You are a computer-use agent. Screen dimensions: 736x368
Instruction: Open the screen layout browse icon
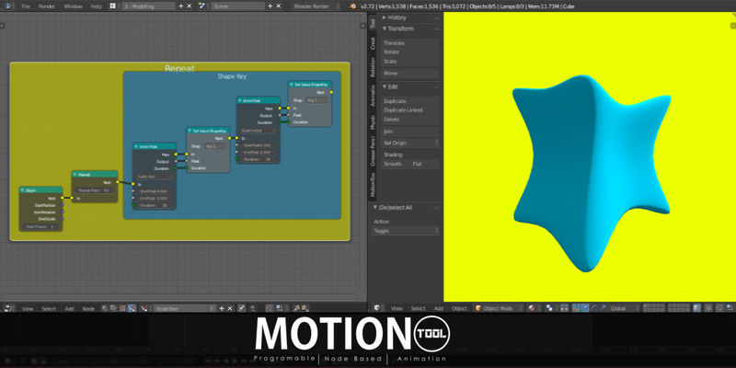[112, 6]
